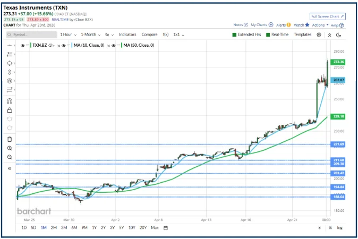Image resolution: width=358 pixels, height=239 pixels.
Task: Remove the TXN.BZ series with X
Action: point(58,46)
